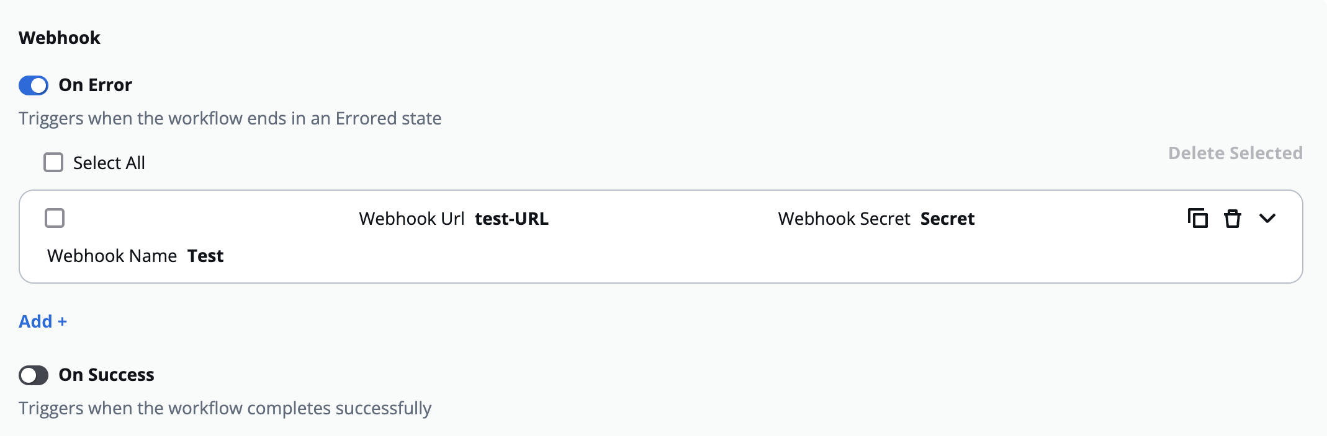Screen dimensions: 1327x436
Task: Toggle the On Error webhook switch off
Action: point(34,85)
